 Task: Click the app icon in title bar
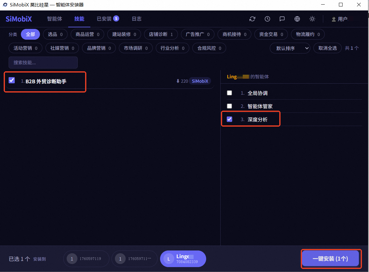(x=5, y=5)
